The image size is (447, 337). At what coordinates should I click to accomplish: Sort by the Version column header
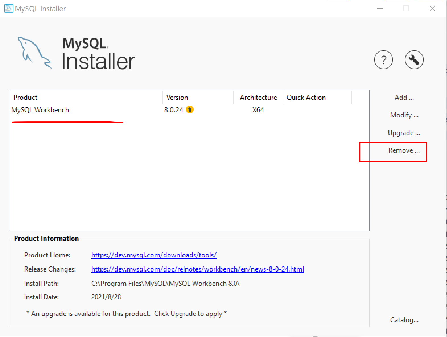click(x=198, y=98)
